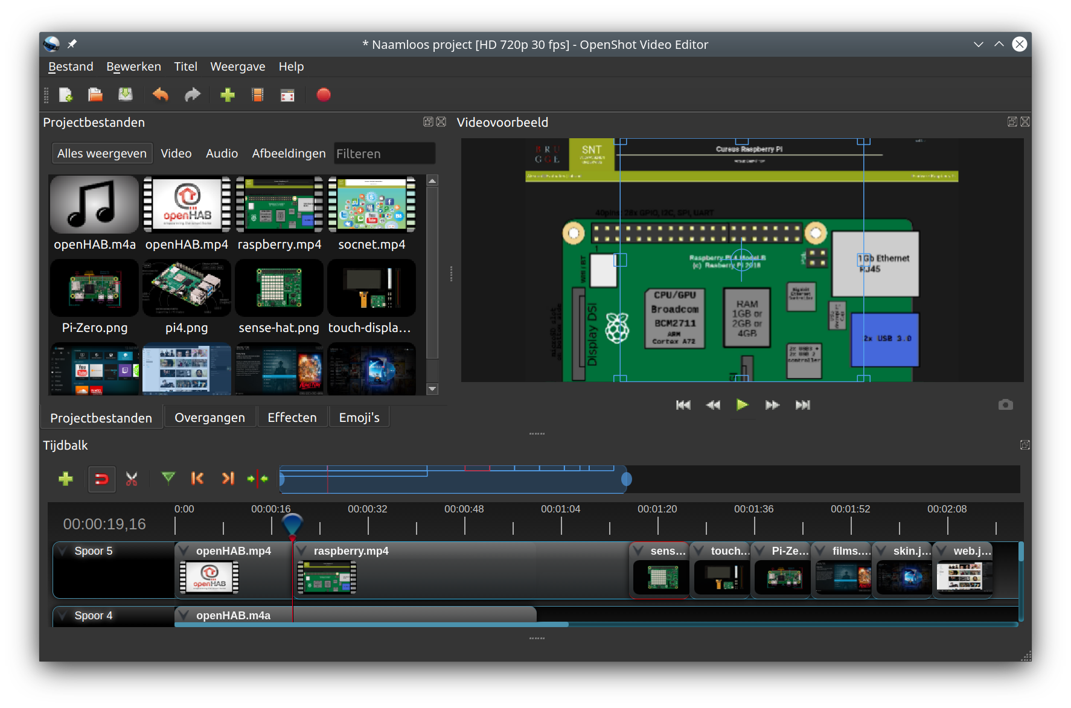Float the Tijdbalk panel
The image size is (1071, 708).
pos(1025,445)
